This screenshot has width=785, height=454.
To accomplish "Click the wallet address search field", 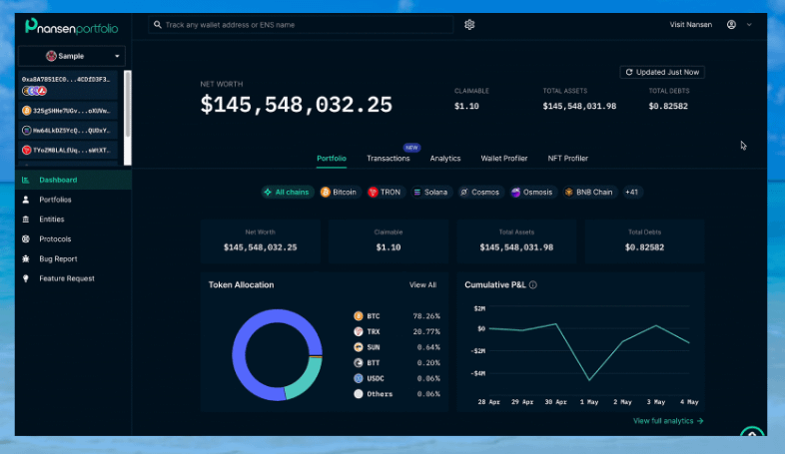I will [300, 24].
